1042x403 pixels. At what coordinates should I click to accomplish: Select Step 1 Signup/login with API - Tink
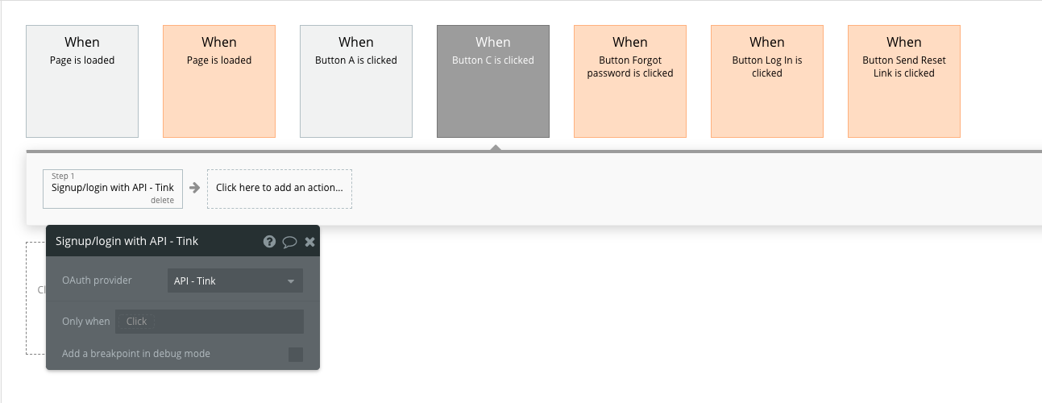113,188
